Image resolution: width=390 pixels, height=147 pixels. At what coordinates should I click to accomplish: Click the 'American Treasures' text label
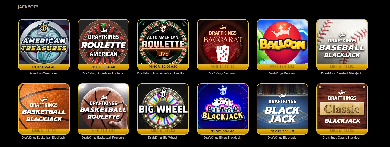click(43, 73)
